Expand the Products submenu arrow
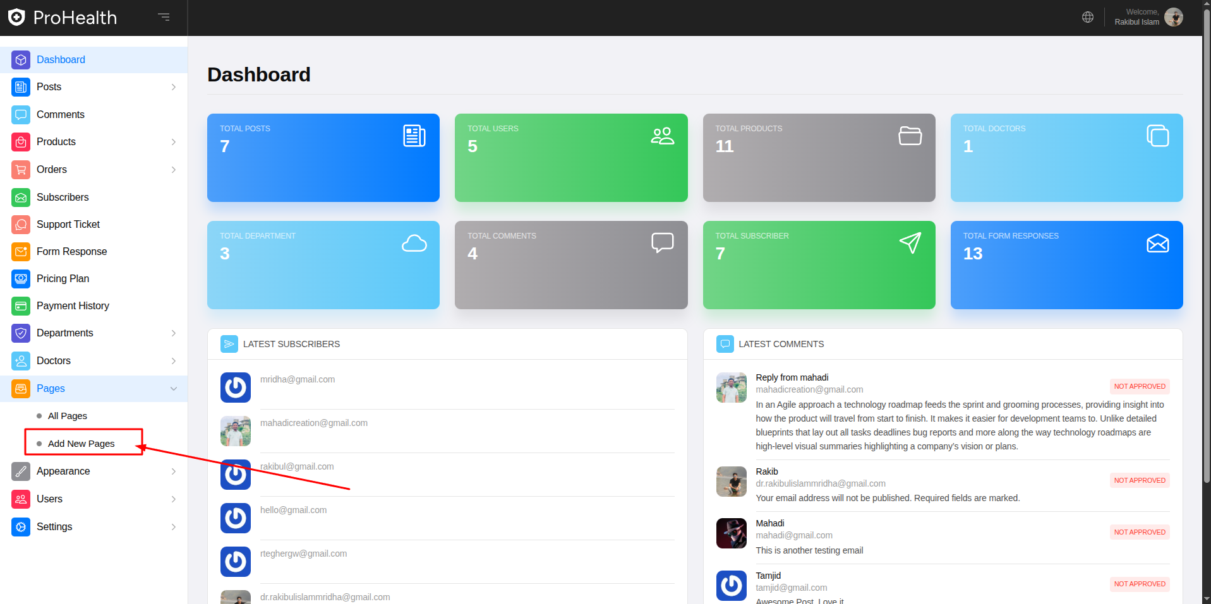 174,142
